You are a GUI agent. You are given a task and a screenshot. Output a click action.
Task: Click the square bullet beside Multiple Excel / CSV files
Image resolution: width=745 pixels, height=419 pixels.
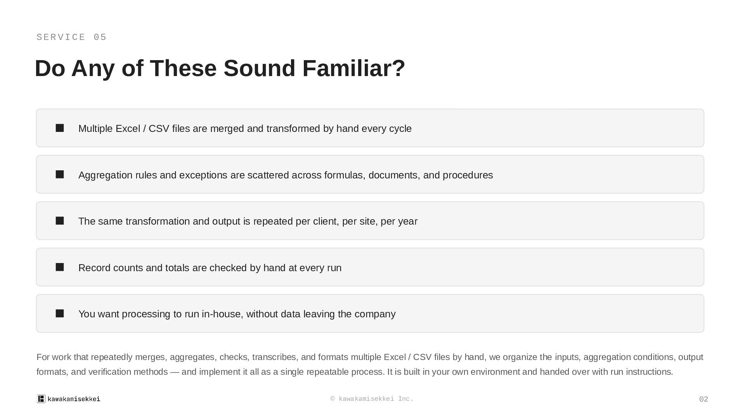(60, 128)
